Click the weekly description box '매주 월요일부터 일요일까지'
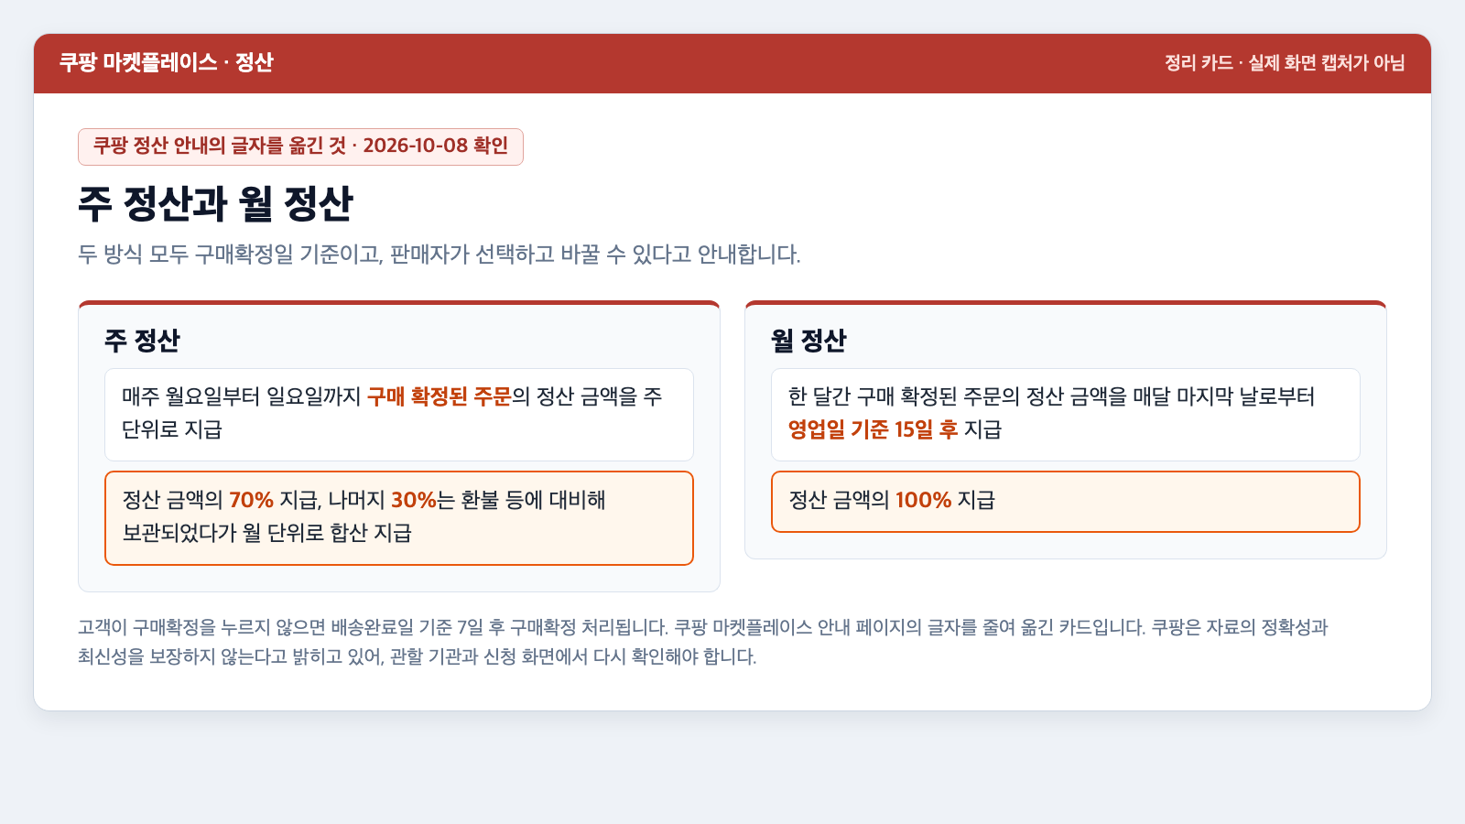This screenshot has width=1465, height=824. tap(399, 415)
